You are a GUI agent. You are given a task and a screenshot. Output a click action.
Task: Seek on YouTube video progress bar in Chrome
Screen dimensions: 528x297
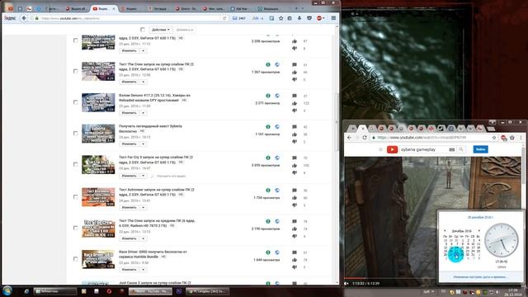click(x=390, y=278)
